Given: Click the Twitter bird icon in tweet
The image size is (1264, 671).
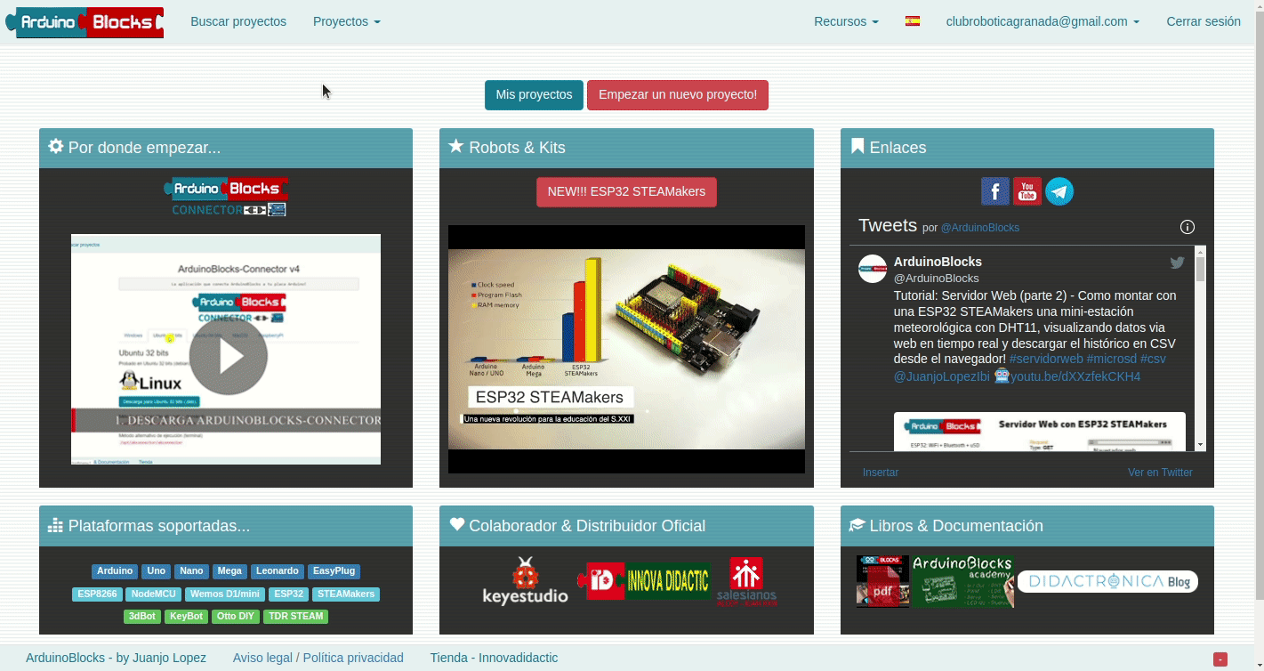Looking at the screenshot, I should pos(1177,263).
